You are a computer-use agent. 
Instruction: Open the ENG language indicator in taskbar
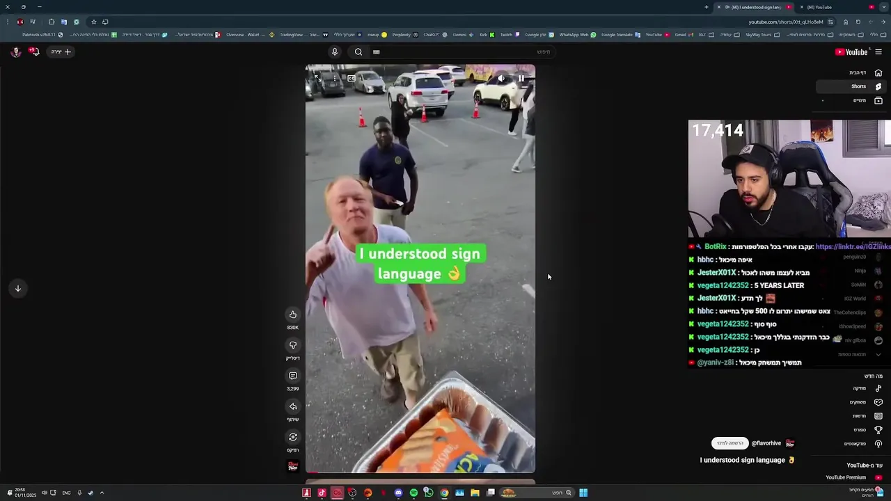pyautogui.click(x=66, y=493)
